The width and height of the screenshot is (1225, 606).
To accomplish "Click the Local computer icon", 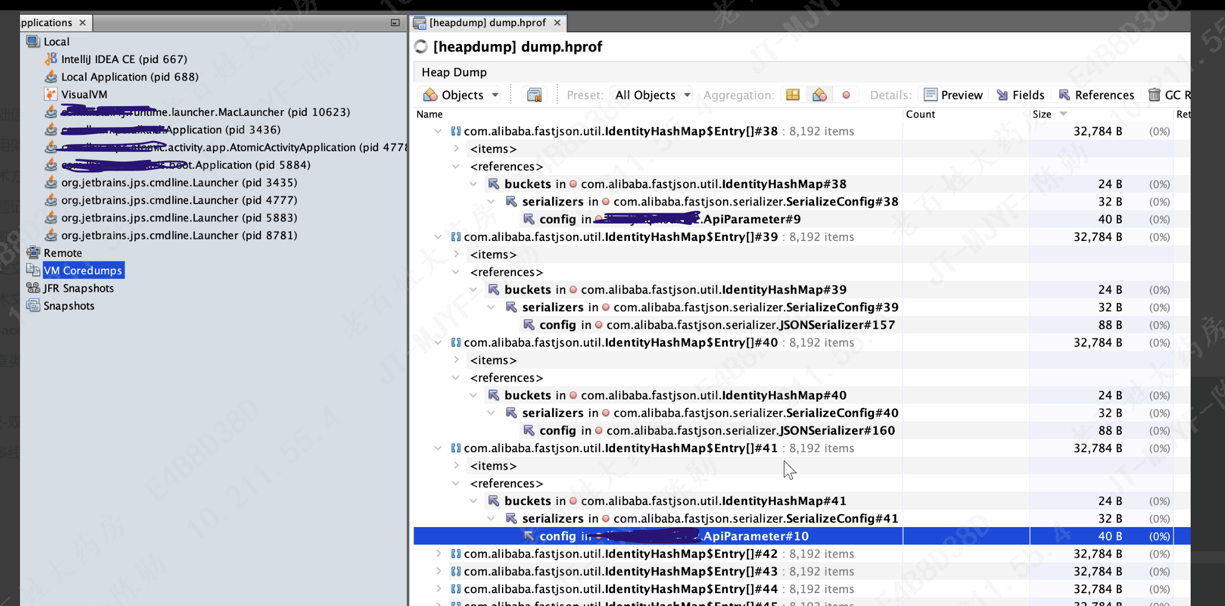I will click(33, 42).
